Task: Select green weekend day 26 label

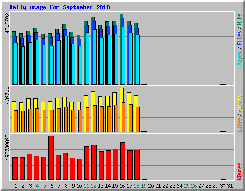Action: pyautogui.click(x=194, y=186)
